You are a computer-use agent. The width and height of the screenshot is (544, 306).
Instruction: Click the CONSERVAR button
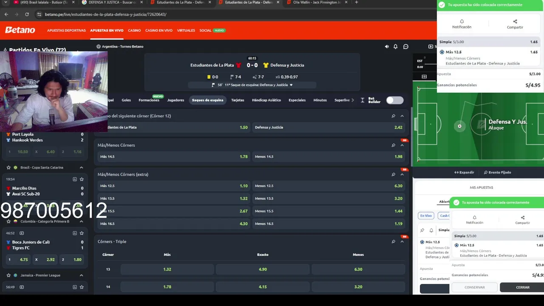474,287
